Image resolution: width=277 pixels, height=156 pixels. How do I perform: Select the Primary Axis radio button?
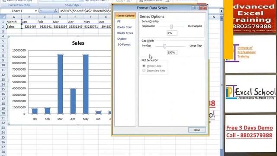(x=144, y=66)
